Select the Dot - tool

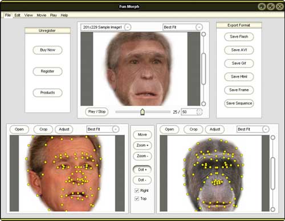point(142,180)
